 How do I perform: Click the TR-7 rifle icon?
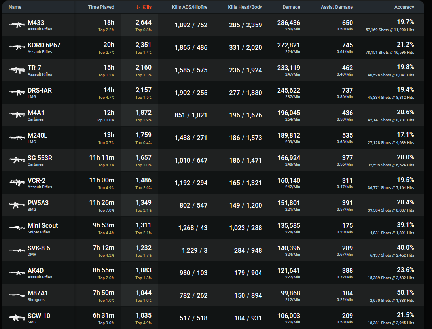click(17, 70)
